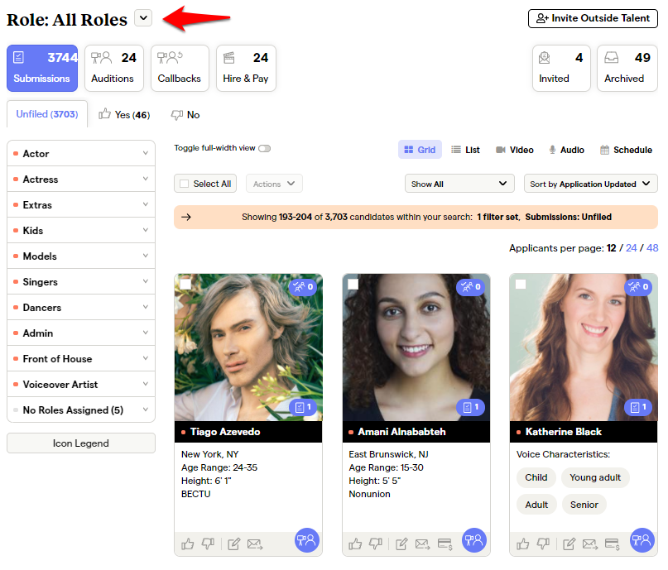Open the Sort by Application Updated dropdown
Image resolution: width=668 pixels, height=570 pixels.
click(590, 183)
